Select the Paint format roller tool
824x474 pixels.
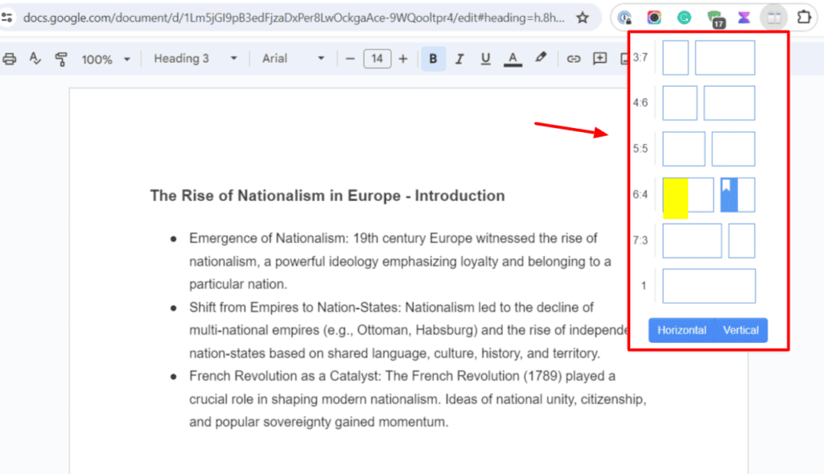[x=61, y=59]
